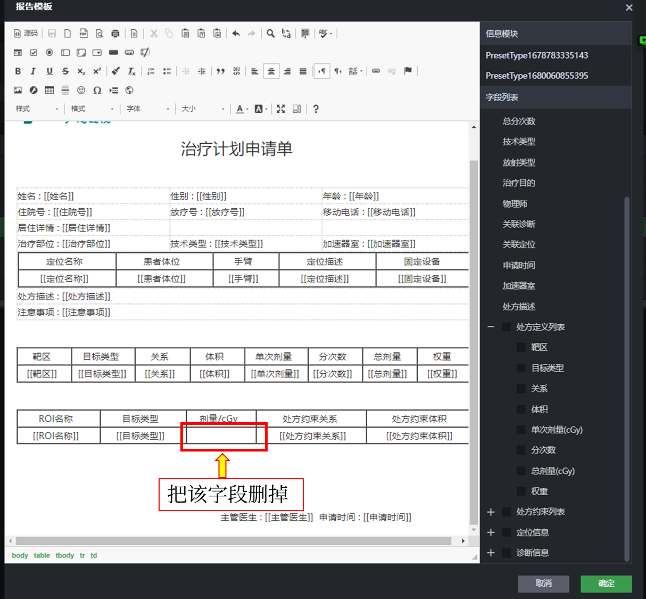Click the center alignment icon
Viewport: 646px width, 599px height.
(x=271, y=71)
